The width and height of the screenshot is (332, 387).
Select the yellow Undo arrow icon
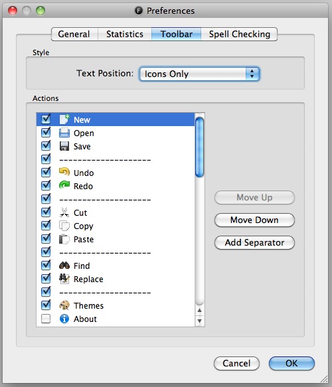click(x=64, y=172)
